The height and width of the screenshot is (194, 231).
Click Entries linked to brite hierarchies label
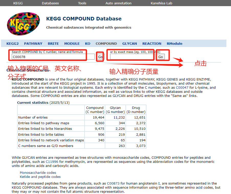coord(45,129)
